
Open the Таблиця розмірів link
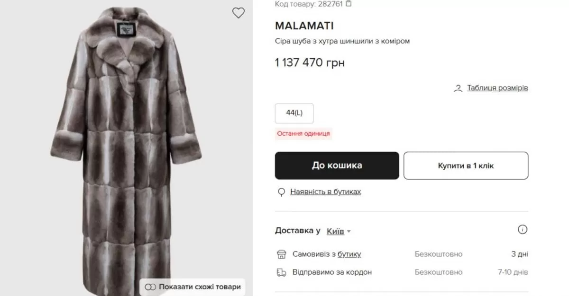[x=496, y=88]
